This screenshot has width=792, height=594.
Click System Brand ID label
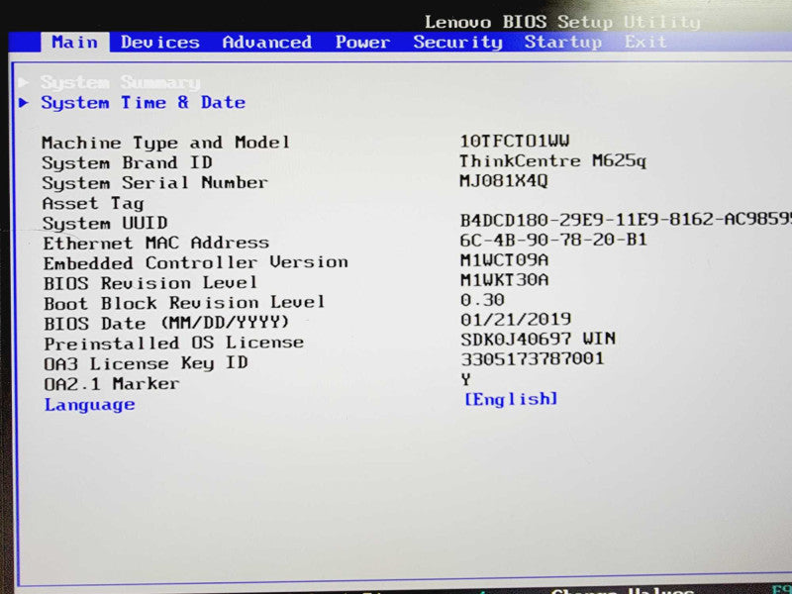[x=127, y=162]
